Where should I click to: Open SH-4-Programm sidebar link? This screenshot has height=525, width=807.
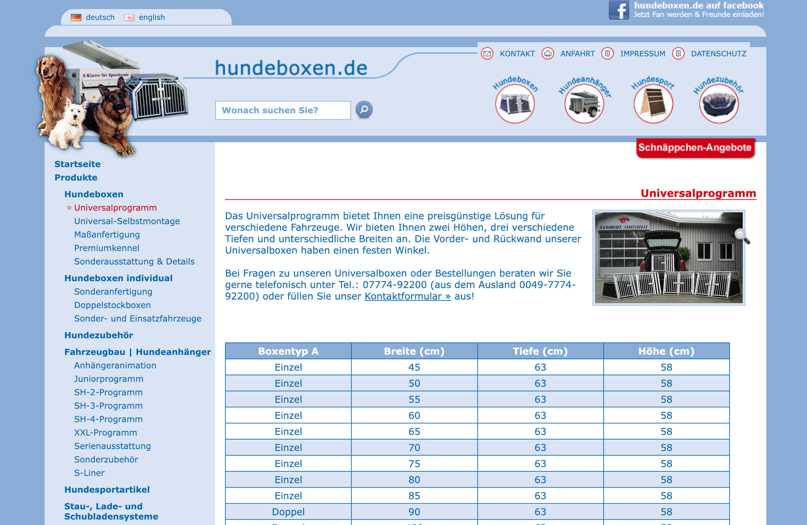click(108, 419)
